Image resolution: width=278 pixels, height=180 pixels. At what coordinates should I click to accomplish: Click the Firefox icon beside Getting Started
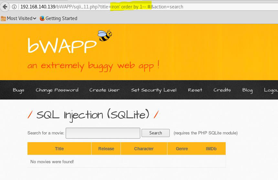click(x=42, y=18)
